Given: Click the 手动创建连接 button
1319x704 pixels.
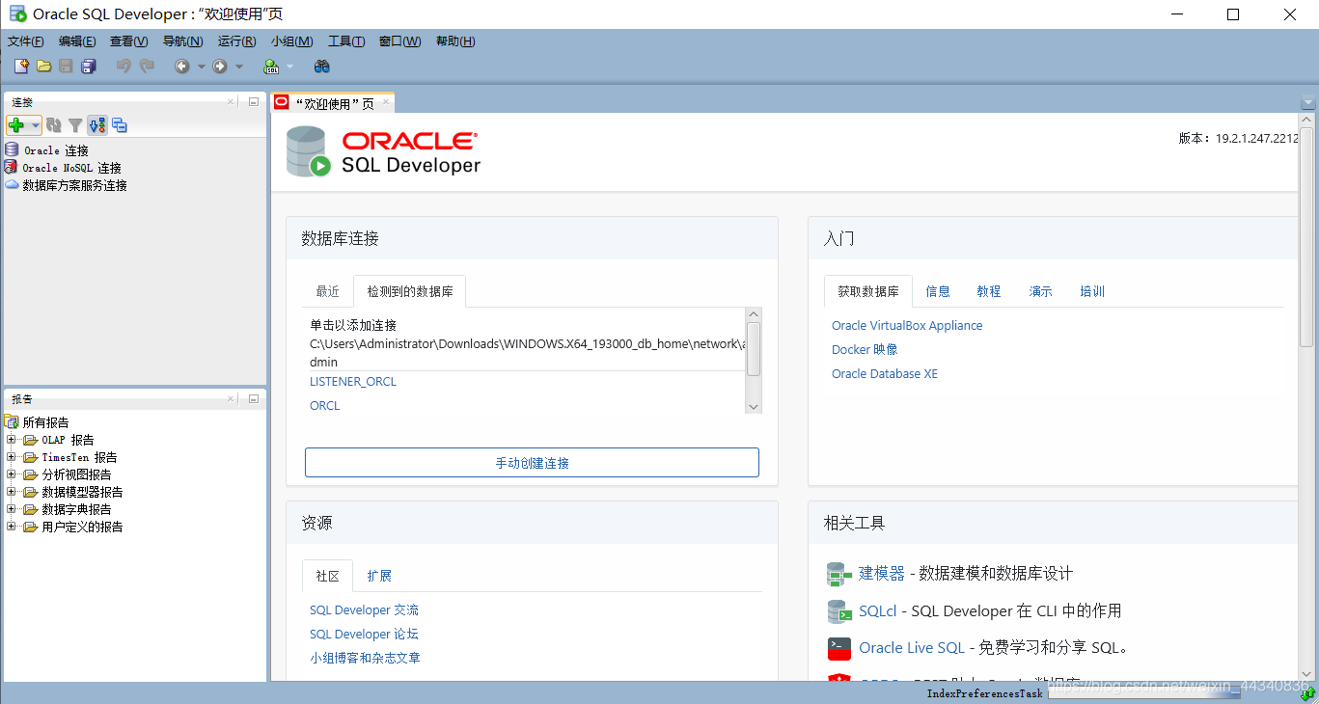Looking at the screenshot, I should click(x=531, y=462).
